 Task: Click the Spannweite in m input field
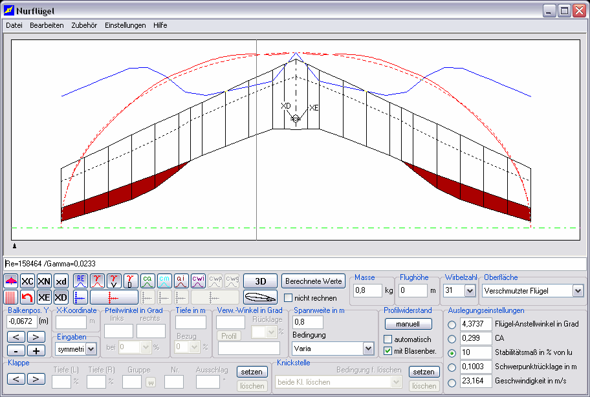(x=308, y=322)
